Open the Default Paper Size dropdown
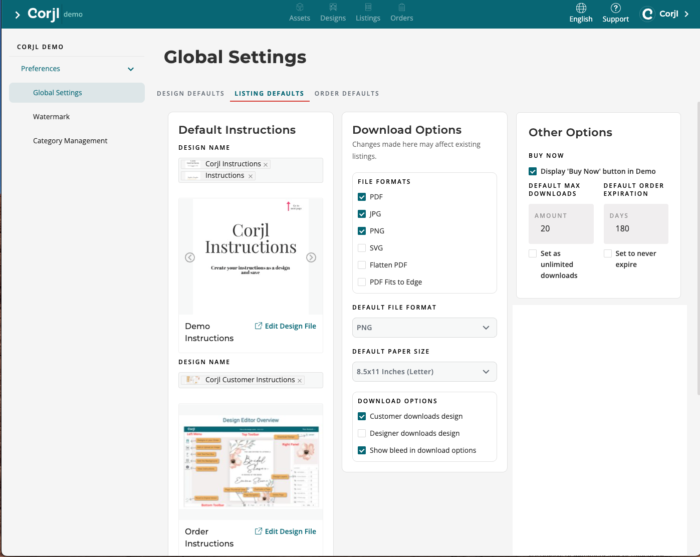This screenshot has width=700, height=557. [424, 372]
